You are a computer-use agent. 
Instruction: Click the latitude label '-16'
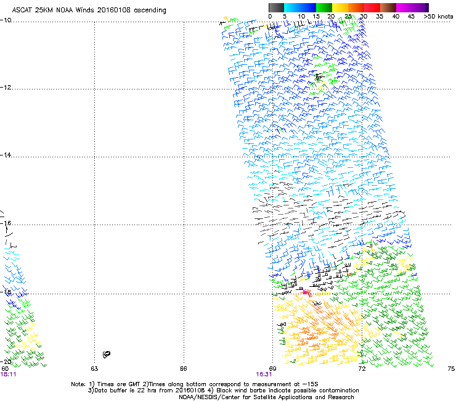pos(6,223)
